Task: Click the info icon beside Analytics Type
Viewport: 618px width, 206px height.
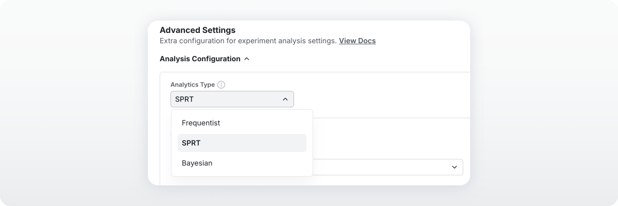Action: click(x=221, y=85)
